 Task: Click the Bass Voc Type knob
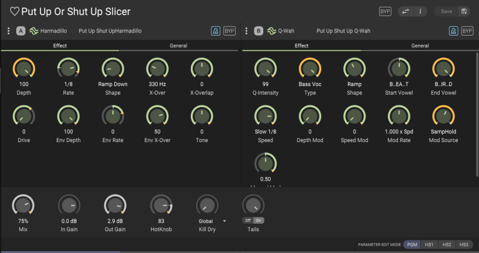(310, 69)
